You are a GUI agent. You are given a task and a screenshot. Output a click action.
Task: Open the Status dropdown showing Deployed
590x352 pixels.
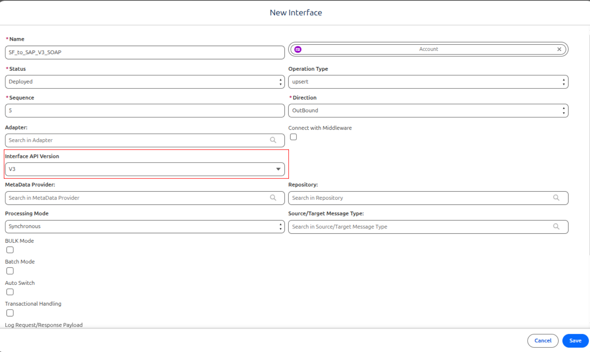point(145,82)
